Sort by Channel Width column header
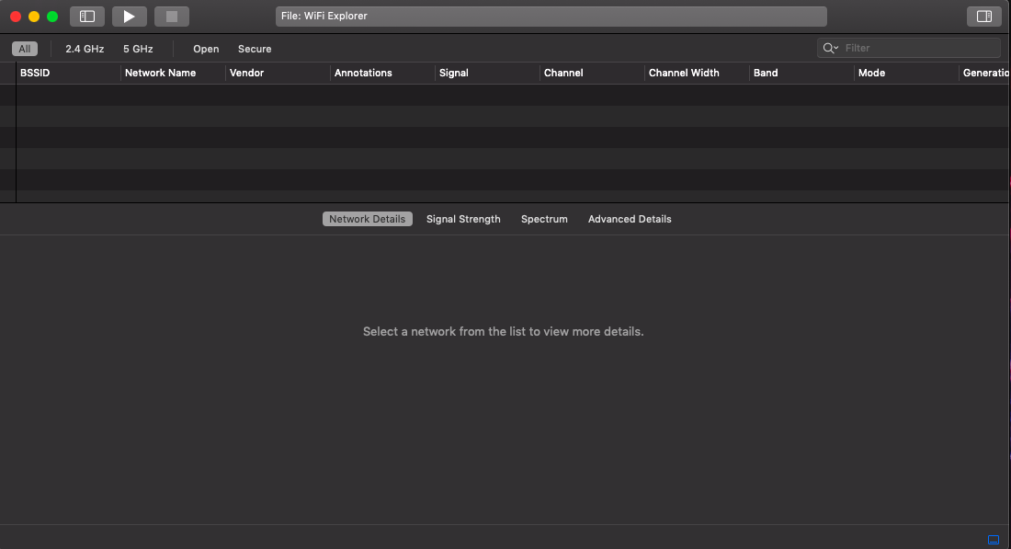The width and height of the screenshot is (1011, 549). 697,73
